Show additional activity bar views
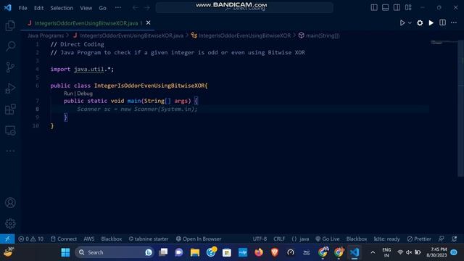464x261 pixels. coord(10,151)
